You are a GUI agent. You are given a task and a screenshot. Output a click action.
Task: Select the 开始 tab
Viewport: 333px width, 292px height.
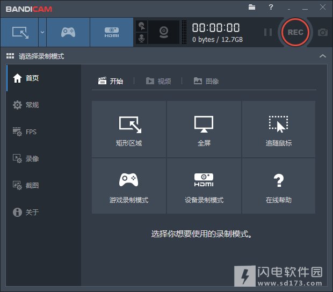point(111,81)
